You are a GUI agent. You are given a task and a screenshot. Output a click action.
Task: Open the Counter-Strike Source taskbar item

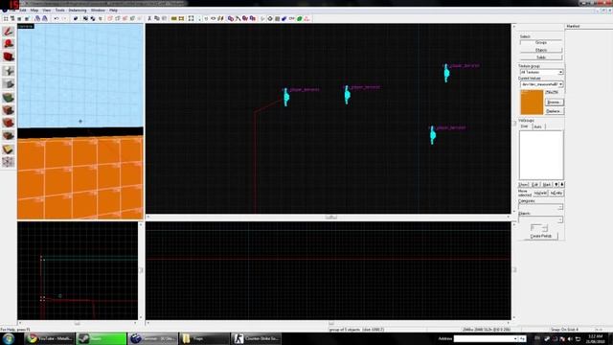257,338
